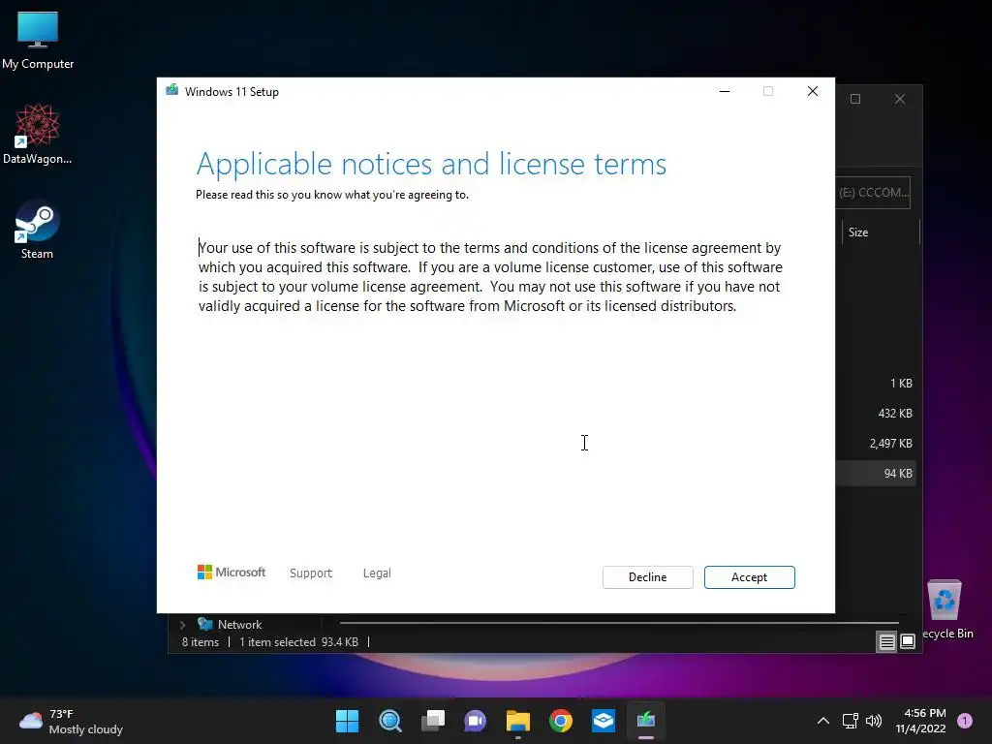Open the DataWagon desktop shortcut
992x744 pixels.
point(38,134)
